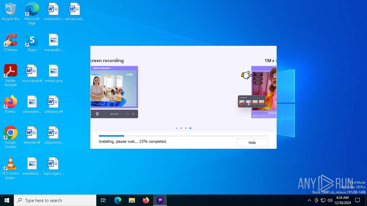The height and width of the screenshot is (206, 367).
Task: Open Microsoft Edge desktop shortcut
Action: [32, 13]
